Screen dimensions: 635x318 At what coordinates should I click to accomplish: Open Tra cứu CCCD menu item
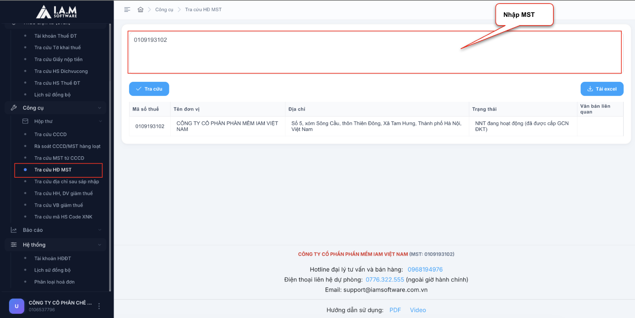(50, 134)
